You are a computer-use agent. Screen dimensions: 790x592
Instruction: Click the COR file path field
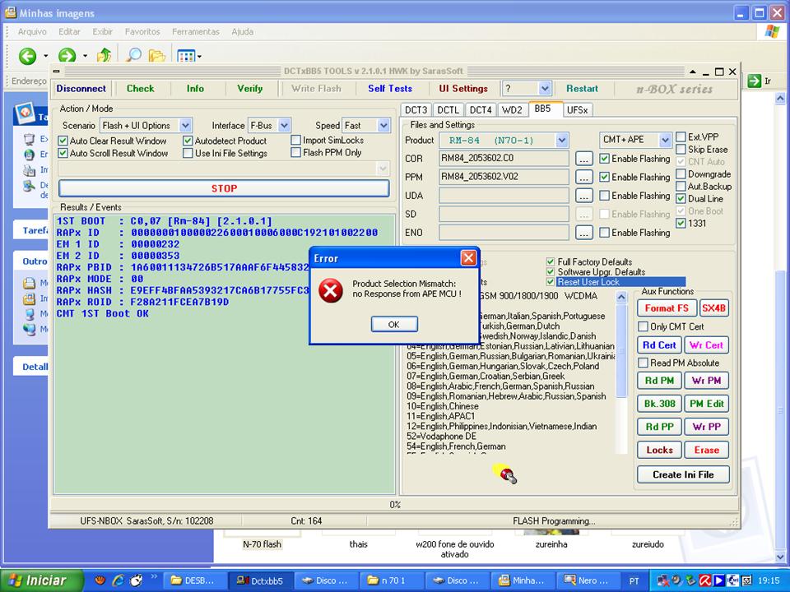pos(504,159)
